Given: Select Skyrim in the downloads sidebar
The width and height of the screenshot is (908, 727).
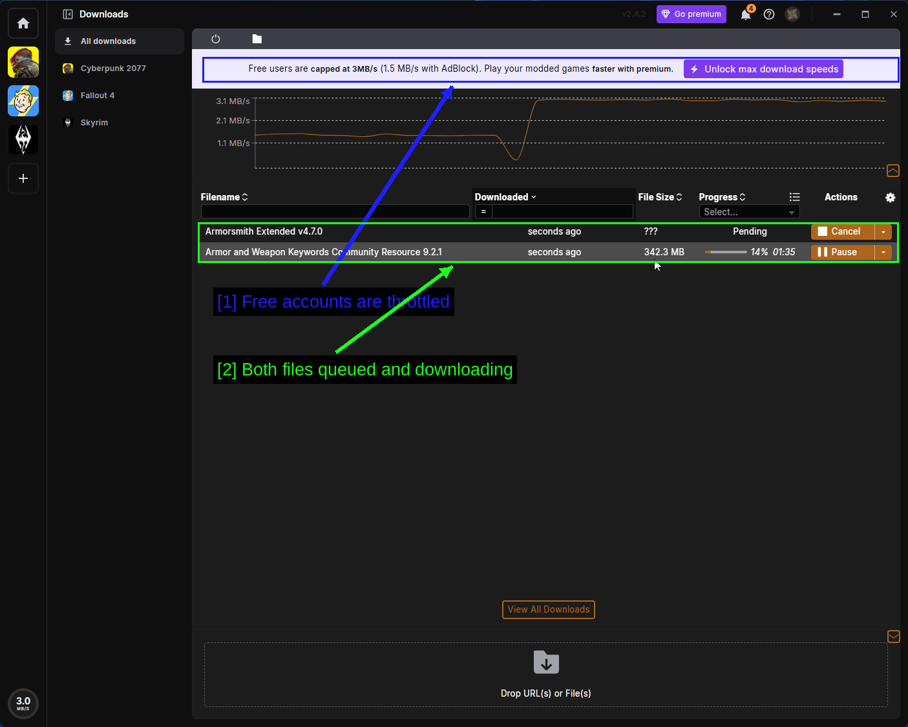Looking at the screenshot, I should pos(120,123).
